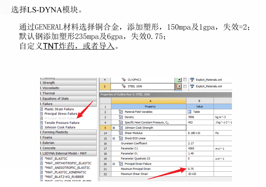Select column header B in properties table
This screenshot has height=187, width=266.
200,101
